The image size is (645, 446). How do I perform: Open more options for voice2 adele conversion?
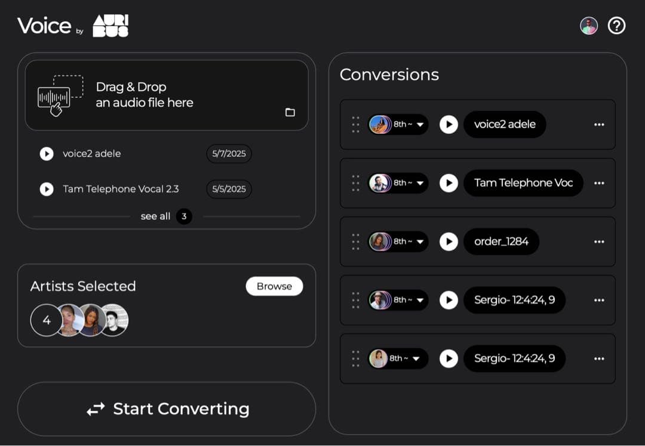click(x=599, y=125)
